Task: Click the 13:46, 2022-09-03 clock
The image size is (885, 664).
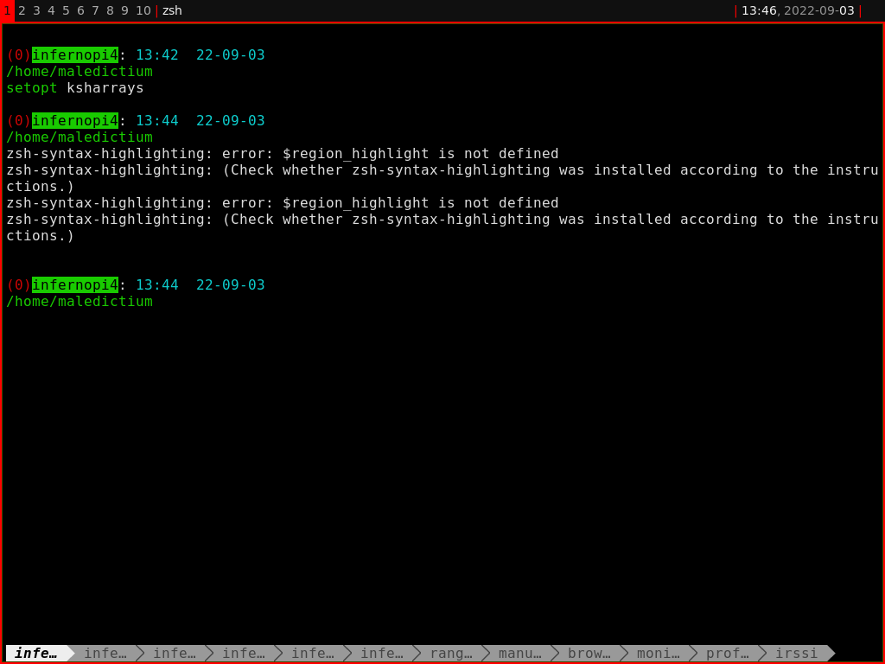Action: (x=798, y=10)
